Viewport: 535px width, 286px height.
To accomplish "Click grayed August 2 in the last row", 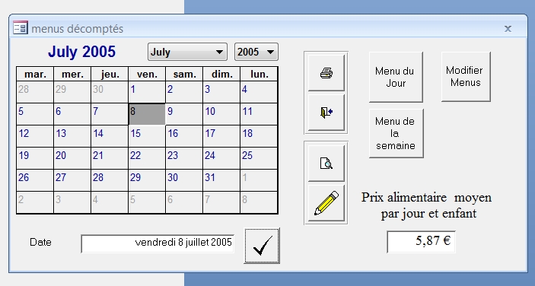I will pos(35,202).
